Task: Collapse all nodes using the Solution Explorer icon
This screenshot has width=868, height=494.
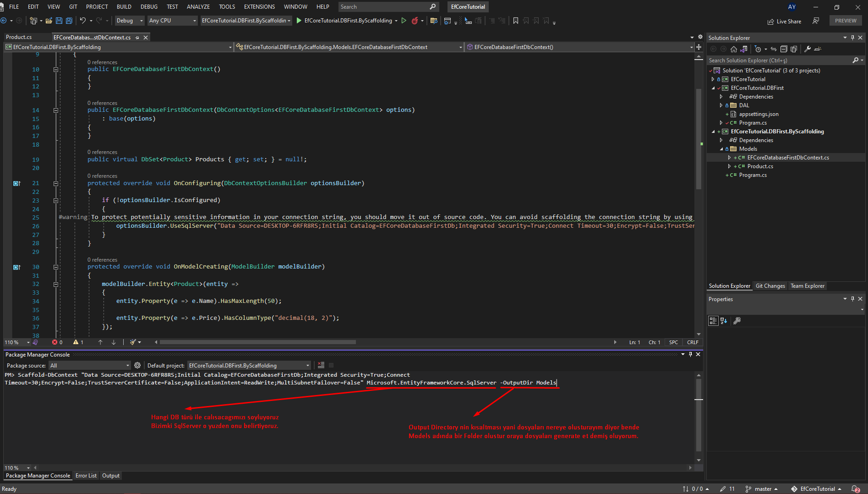Action: click(784, 49)
